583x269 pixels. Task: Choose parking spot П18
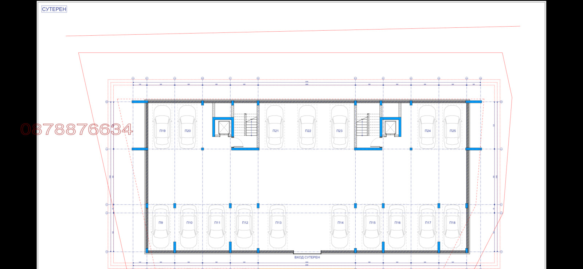pos(452,226)
